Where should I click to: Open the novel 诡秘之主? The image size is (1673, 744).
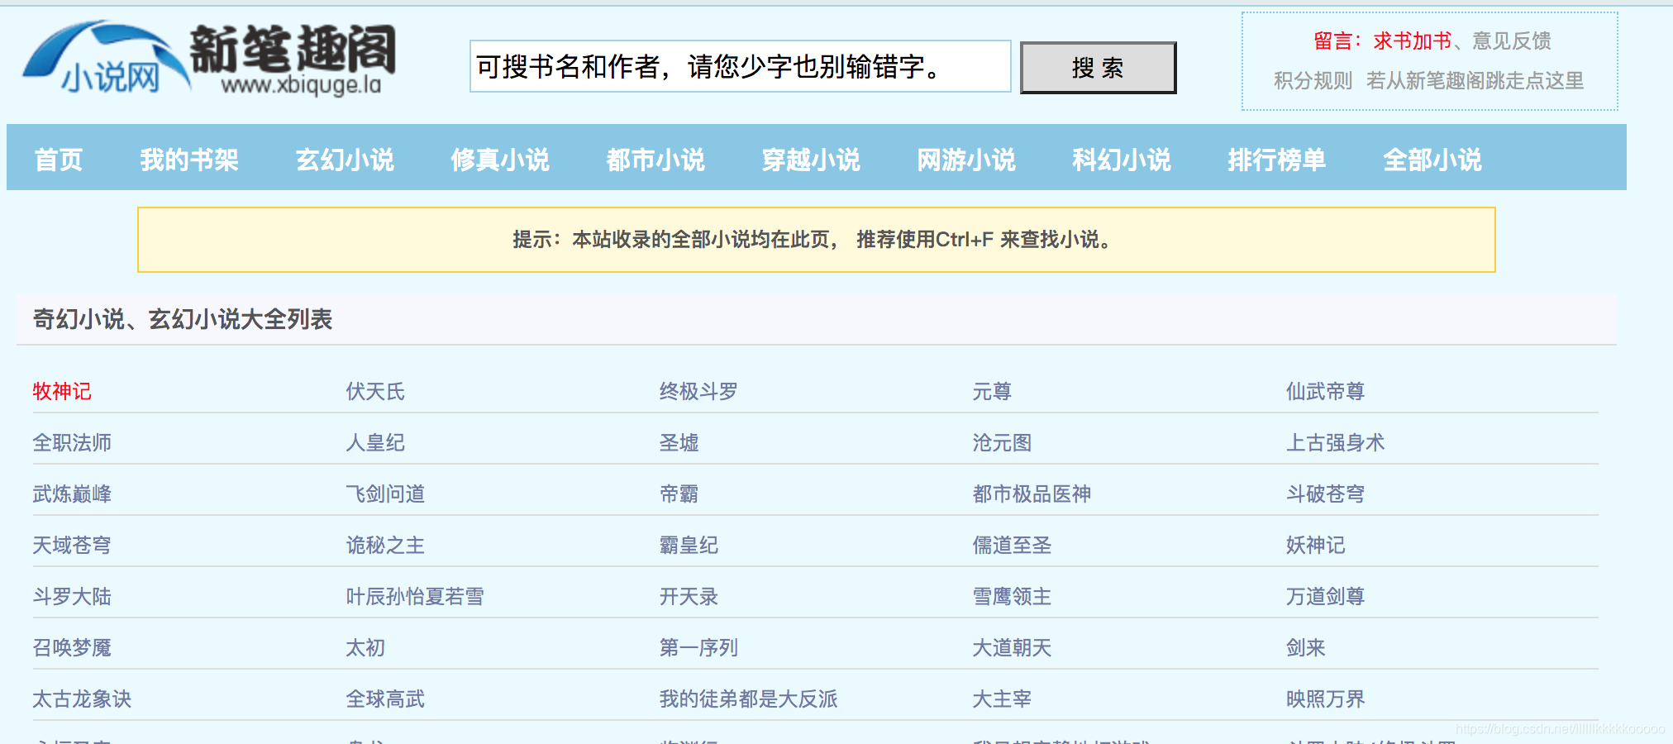(384, 545)
